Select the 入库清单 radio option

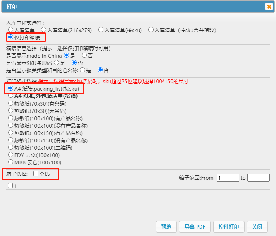(x=11, y=30)
